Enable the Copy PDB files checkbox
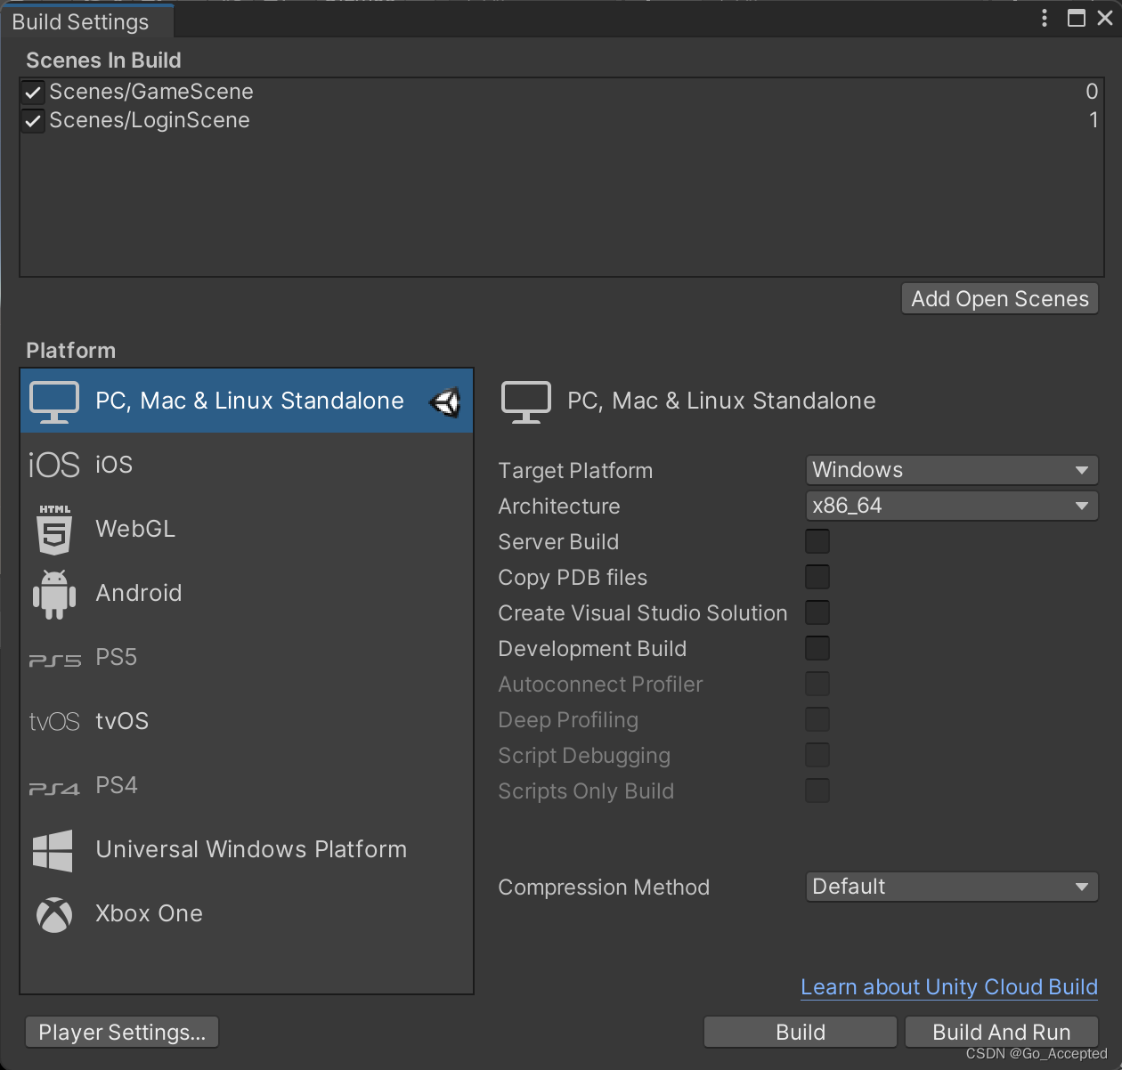Screen dimensions: 1122x1070 (x=817, y=577)
